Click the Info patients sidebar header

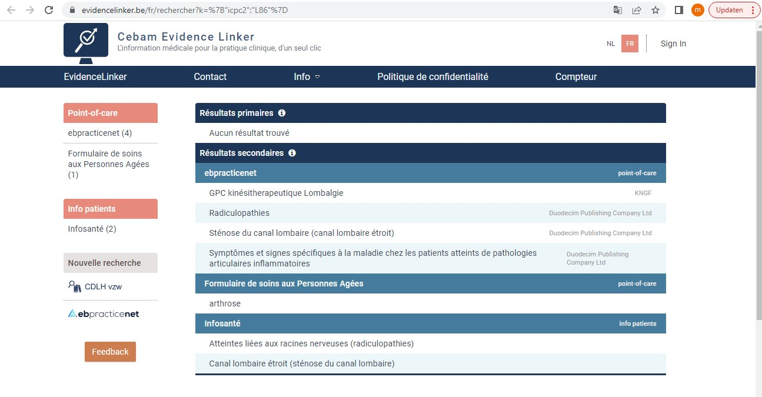(x=111, y=209)
